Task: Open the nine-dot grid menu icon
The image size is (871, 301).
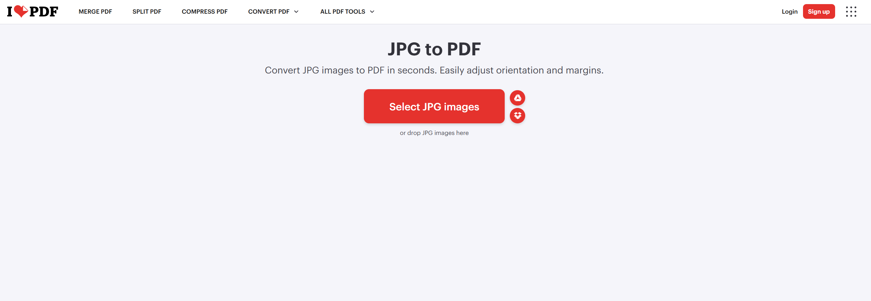Action: point(851,12)
